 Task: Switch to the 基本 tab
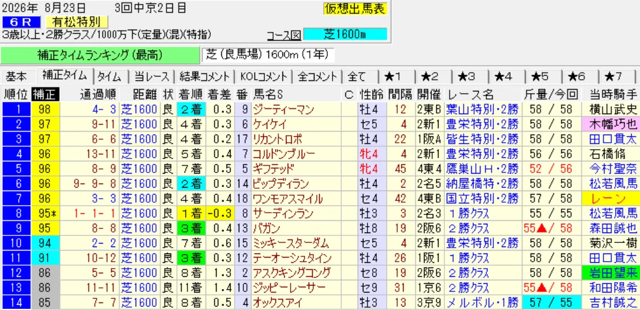tap(16, 76)
